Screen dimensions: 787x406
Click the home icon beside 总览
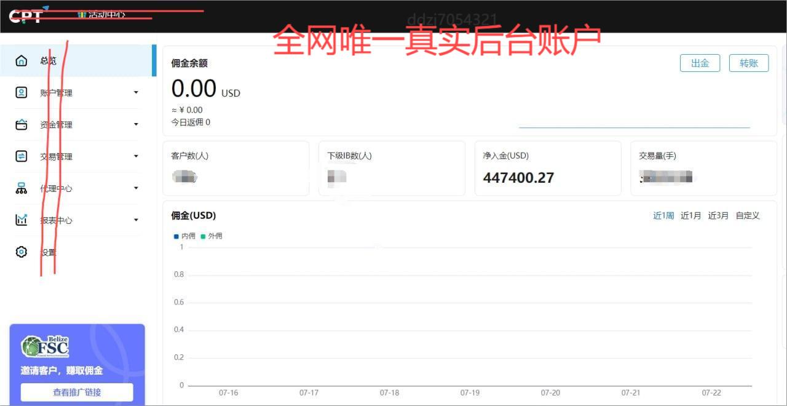tap(22, 61)
